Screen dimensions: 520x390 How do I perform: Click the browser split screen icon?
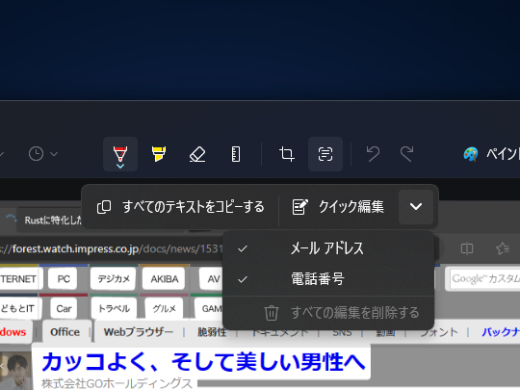(x=467, y=248)
